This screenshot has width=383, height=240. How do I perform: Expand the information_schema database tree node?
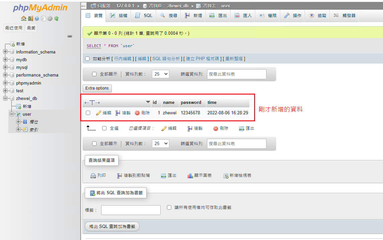[5, 52]
